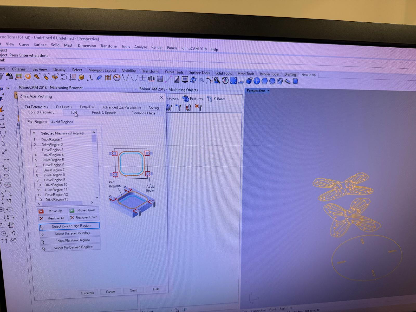Click the red X funnel icon below Features
416x312 pixels.
(198, 108)
